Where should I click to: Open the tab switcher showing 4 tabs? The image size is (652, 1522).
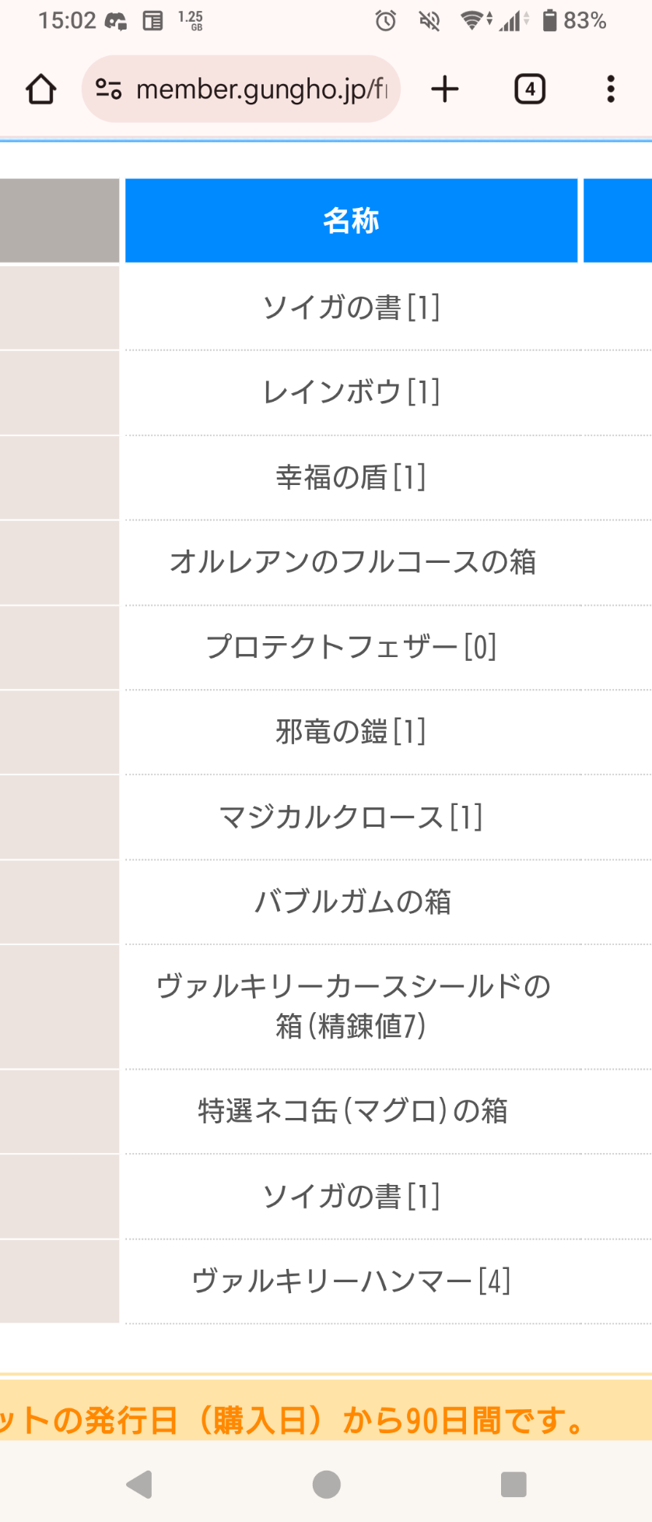[x=530, y=90]
